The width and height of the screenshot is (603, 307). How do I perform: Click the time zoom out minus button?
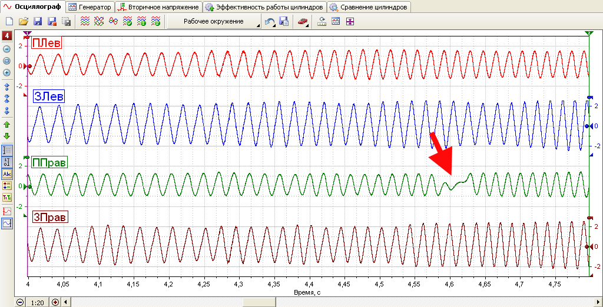[x=20, y=302]
